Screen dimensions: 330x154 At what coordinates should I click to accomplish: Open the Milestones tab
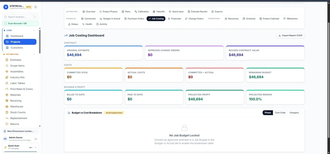click(x=290, y=19)
